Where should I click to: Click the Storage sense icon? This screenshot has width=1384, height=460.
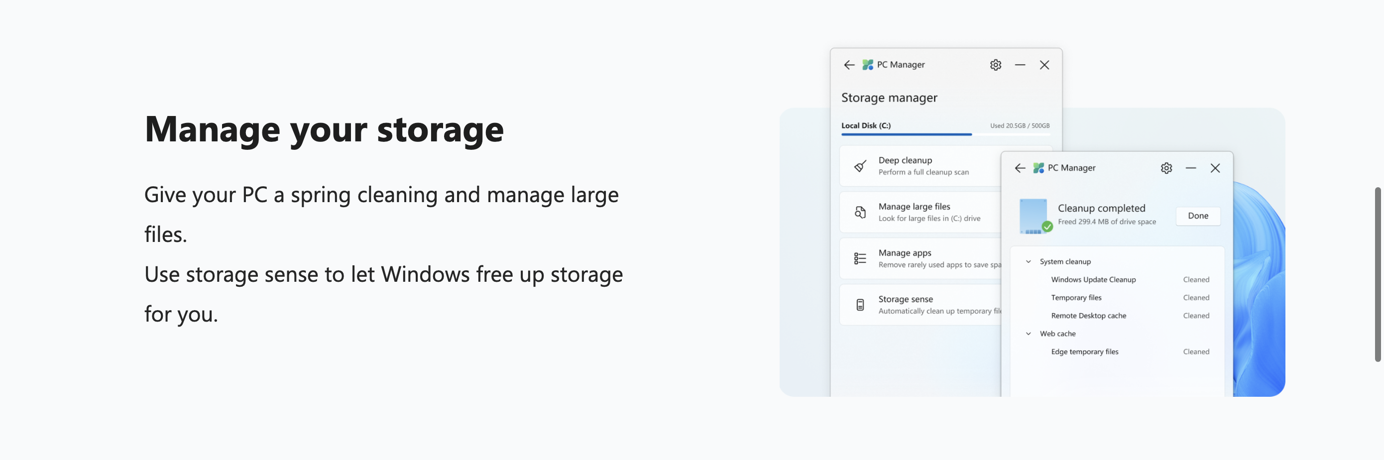[860, 305]
